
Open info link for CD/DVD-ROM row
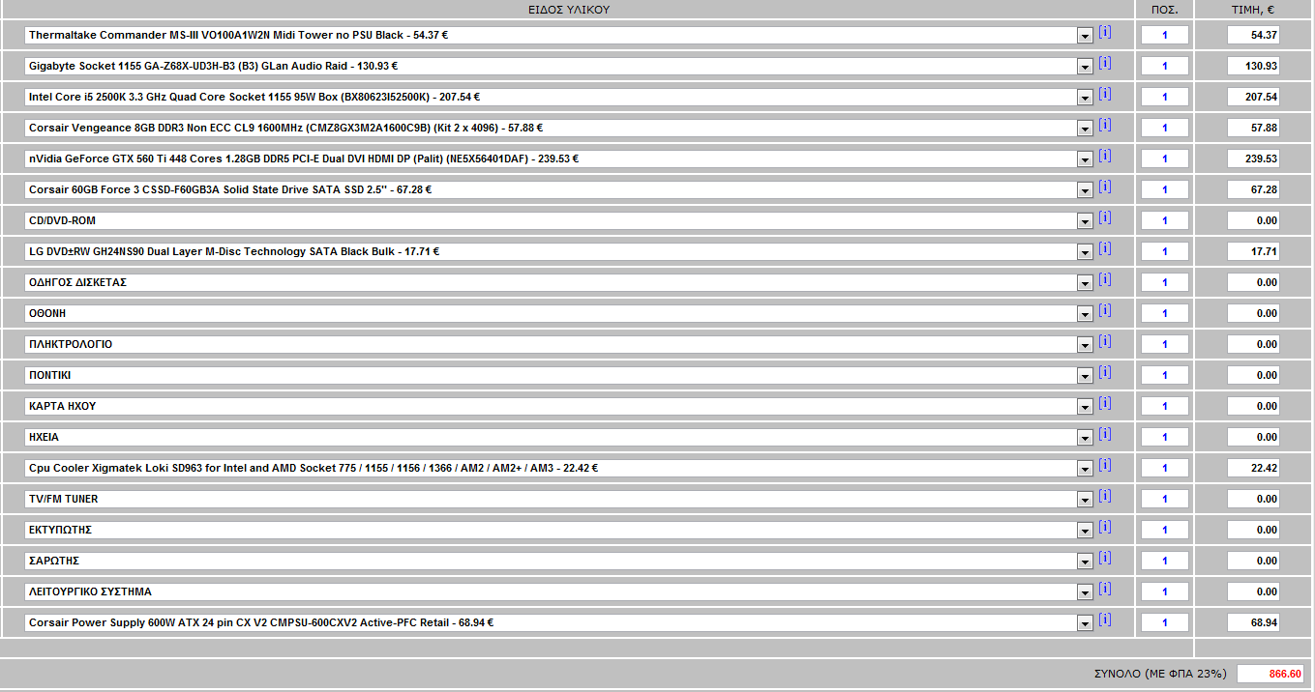click(1105, 217)
